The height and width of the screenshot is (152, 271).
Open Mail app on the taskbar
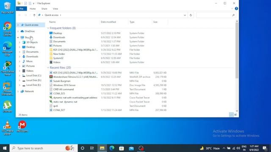click(x=131, y=148)
